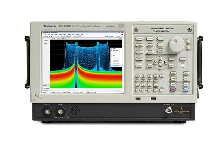The width and height of the screenshot is (224, 145).
Task: Touch the left front USB port
Action: click(x=138, y=99)
